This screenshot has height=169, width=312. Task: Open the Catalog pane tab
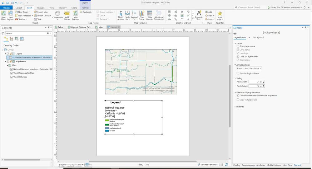tap(237, 165)
